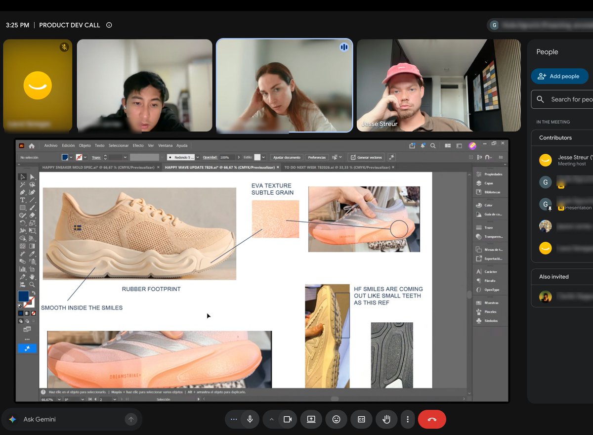Open the Objeto menu in Illustrator
593x435 pixels.
click(85, 146)
